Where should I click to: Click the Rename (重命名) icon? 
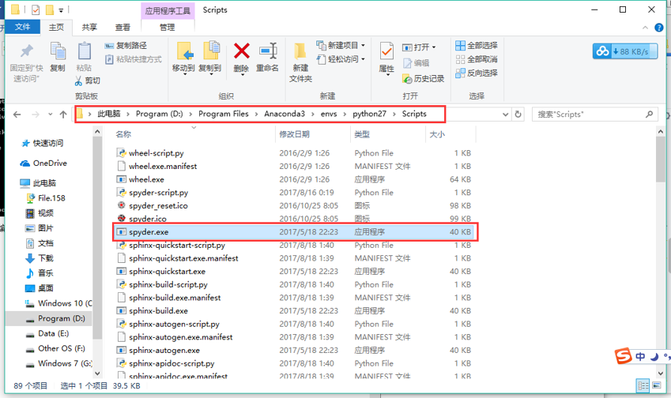pos(268,52)
